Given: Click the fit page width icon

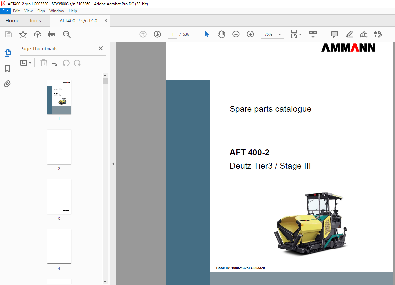Looking at the screenshot, I should click(x=294, y=34).
